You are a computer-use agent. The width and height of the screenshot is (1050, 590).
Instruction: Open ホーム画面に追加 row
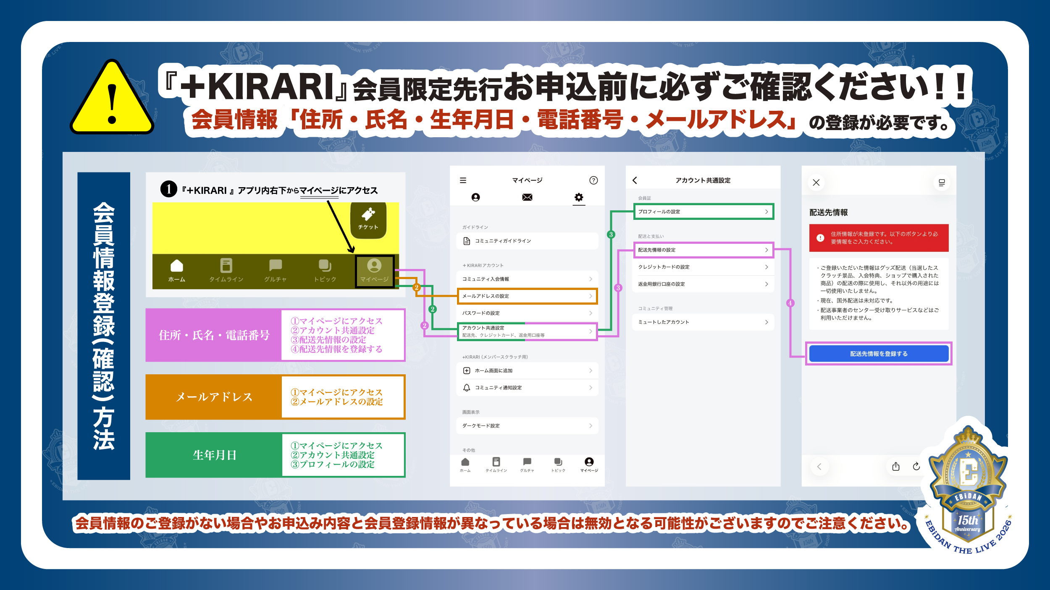tap(527, 371)
